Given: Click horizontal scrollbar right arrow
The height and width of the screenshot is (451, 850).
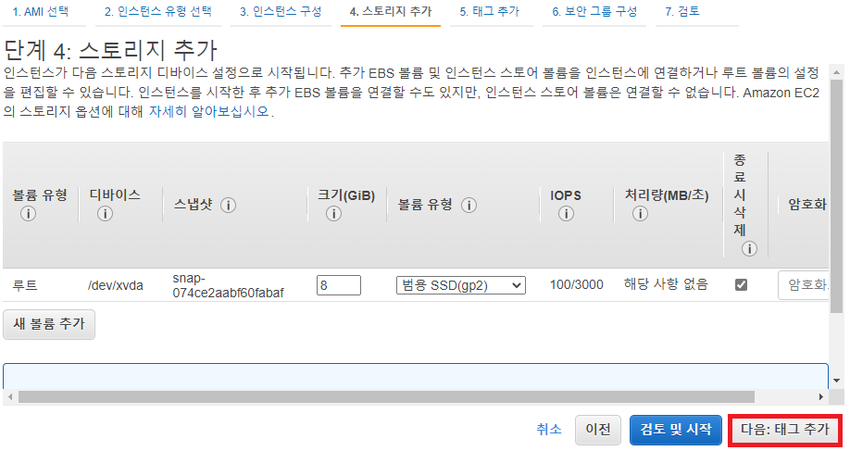Looking at the screenshot, I should coord(820,396).
